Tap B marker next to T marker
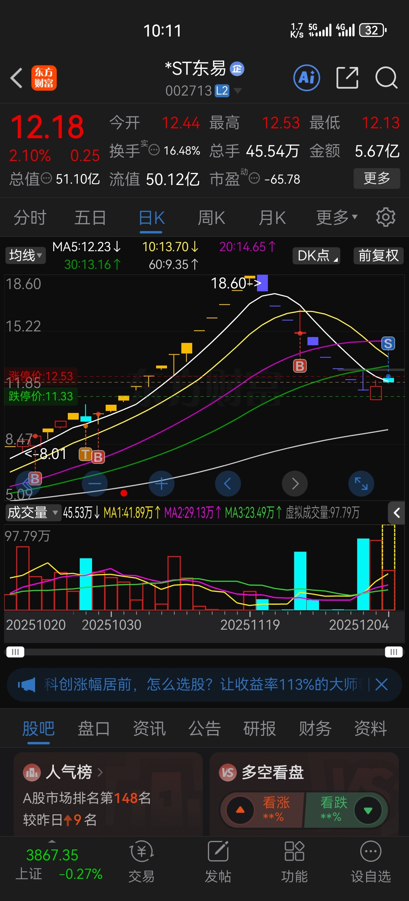The width and height of the screenshot is (409, 901). tap(98, 457)
